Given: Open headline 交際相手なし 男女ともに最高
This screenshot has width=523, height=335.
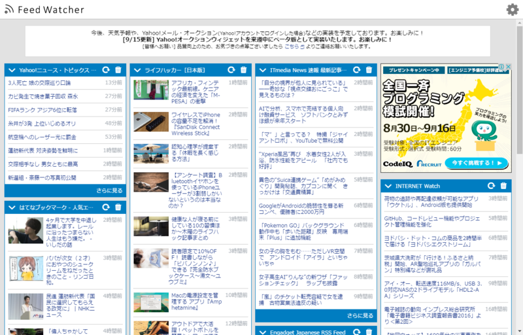Looking at the screenshot, I should pyautogui.click(x=43, y=164).
